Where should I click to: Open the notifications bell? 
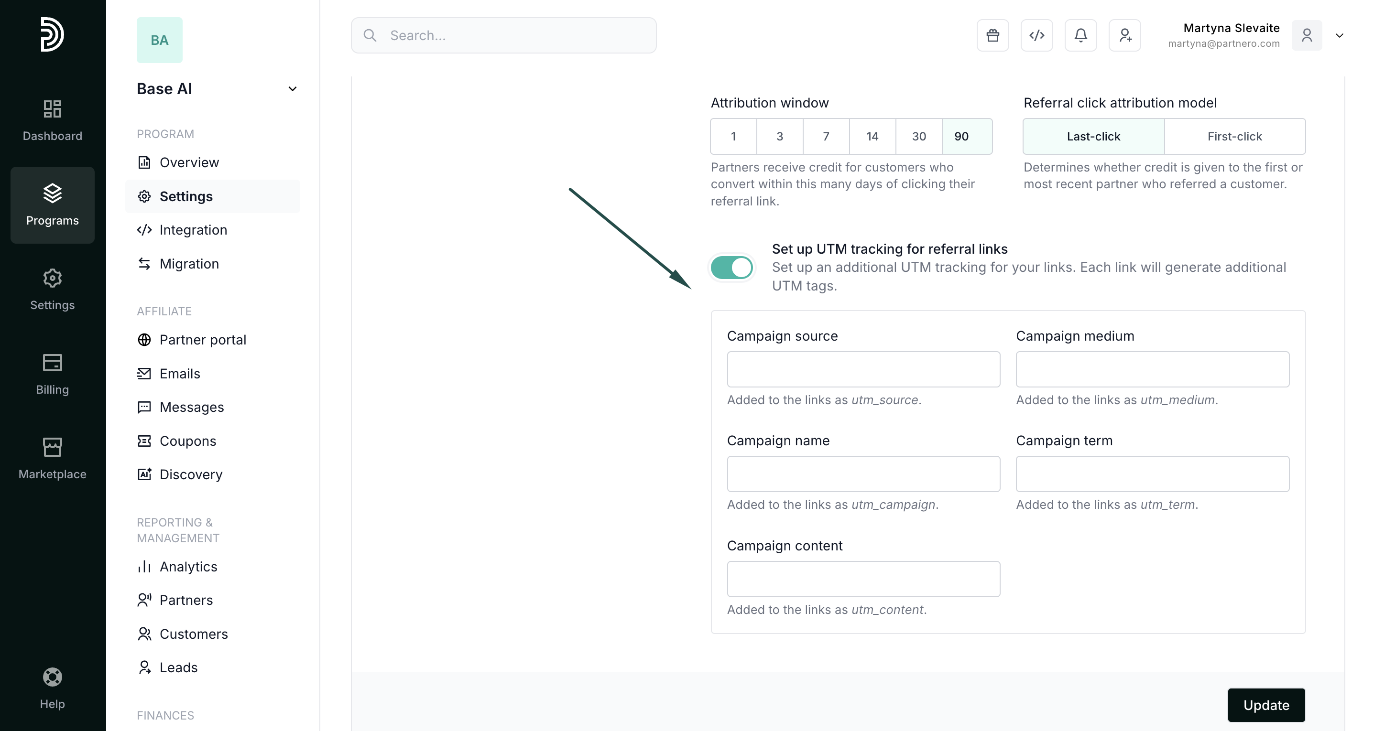tap(1080, 35)
